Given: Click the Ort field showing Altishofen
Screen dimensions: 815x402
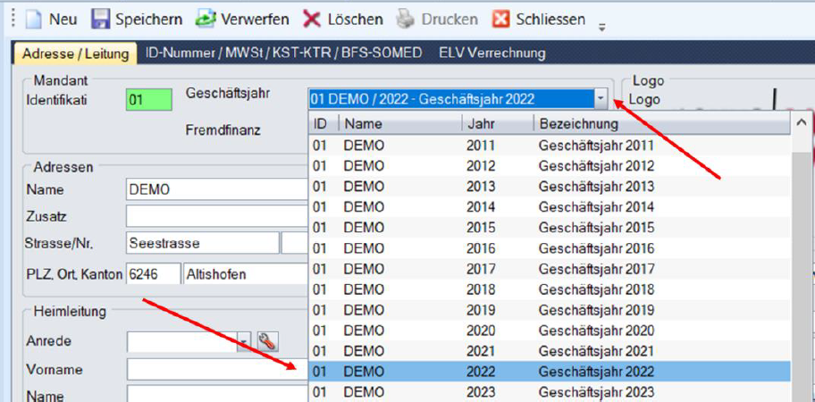Looking at the screenshot, I should click(x=247, y=273).
